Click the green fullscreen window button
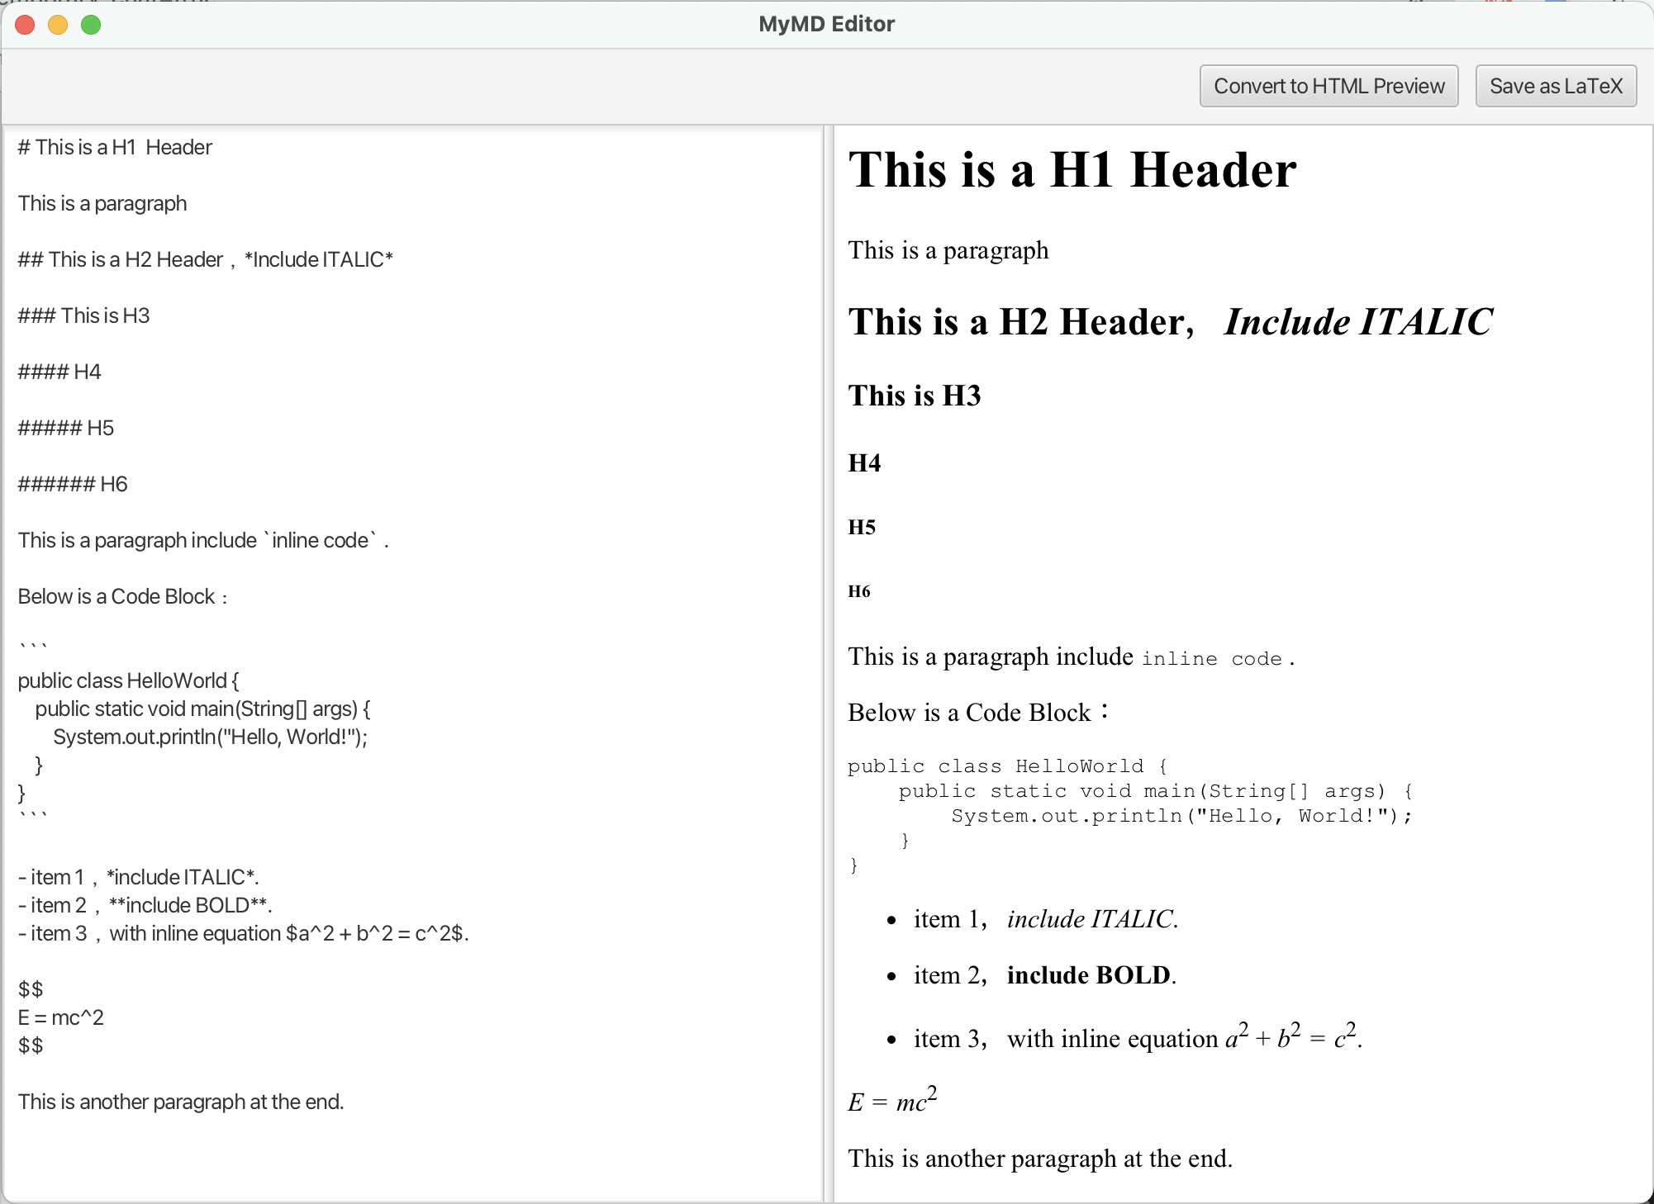Image resolution: width=1654 pixels, height=1204 pixels. click(91, 25)
